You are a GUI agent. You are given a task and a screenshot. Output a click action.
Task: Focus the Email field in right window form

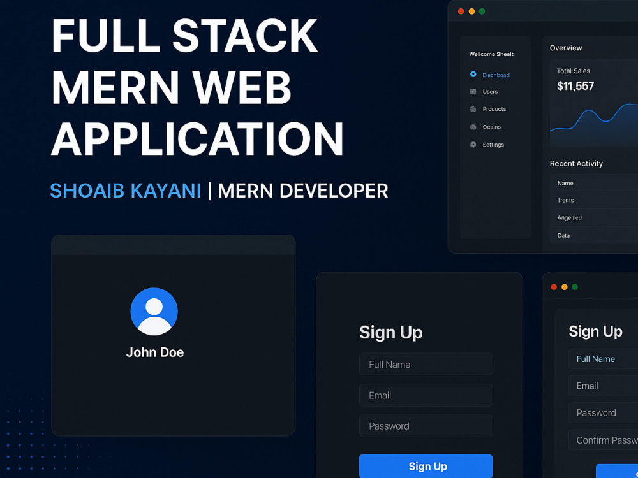(603, 386)
